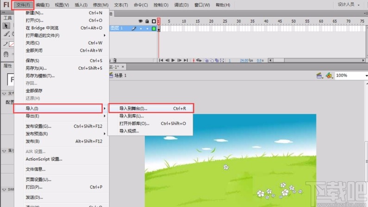Screen dimensions: 368x207
Task: Open the 插入(I) menu
Action: pyautogui.click(x=81, y=5)
